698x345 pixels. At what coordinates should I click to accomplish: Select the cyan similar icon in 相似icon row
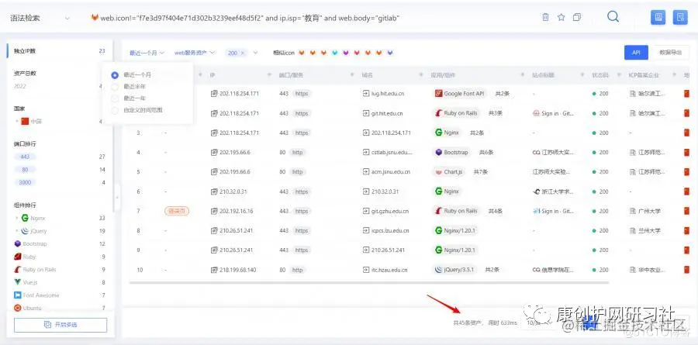(335, 53)
